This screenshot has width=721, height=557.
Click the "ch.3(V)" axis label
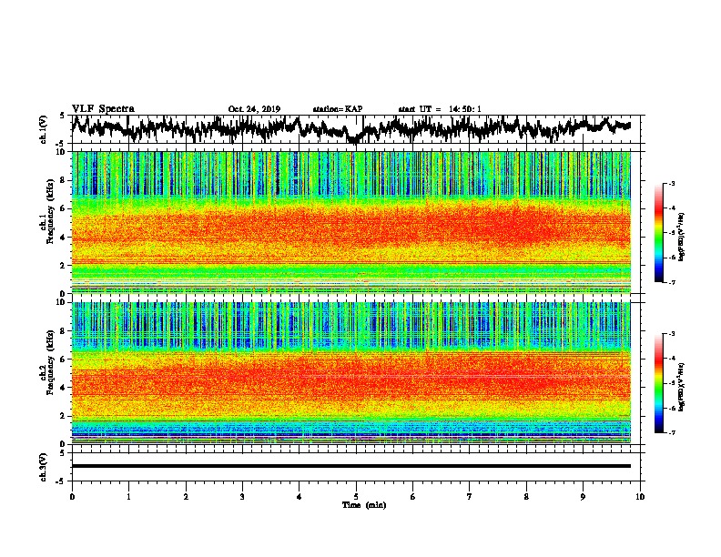click(x=43, y=467)
